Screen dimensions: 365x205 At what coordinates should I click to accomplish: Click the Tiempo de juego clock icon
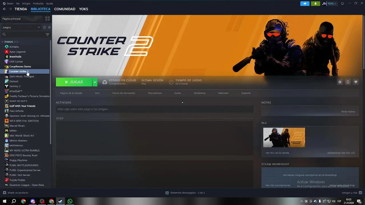(171, 82)
